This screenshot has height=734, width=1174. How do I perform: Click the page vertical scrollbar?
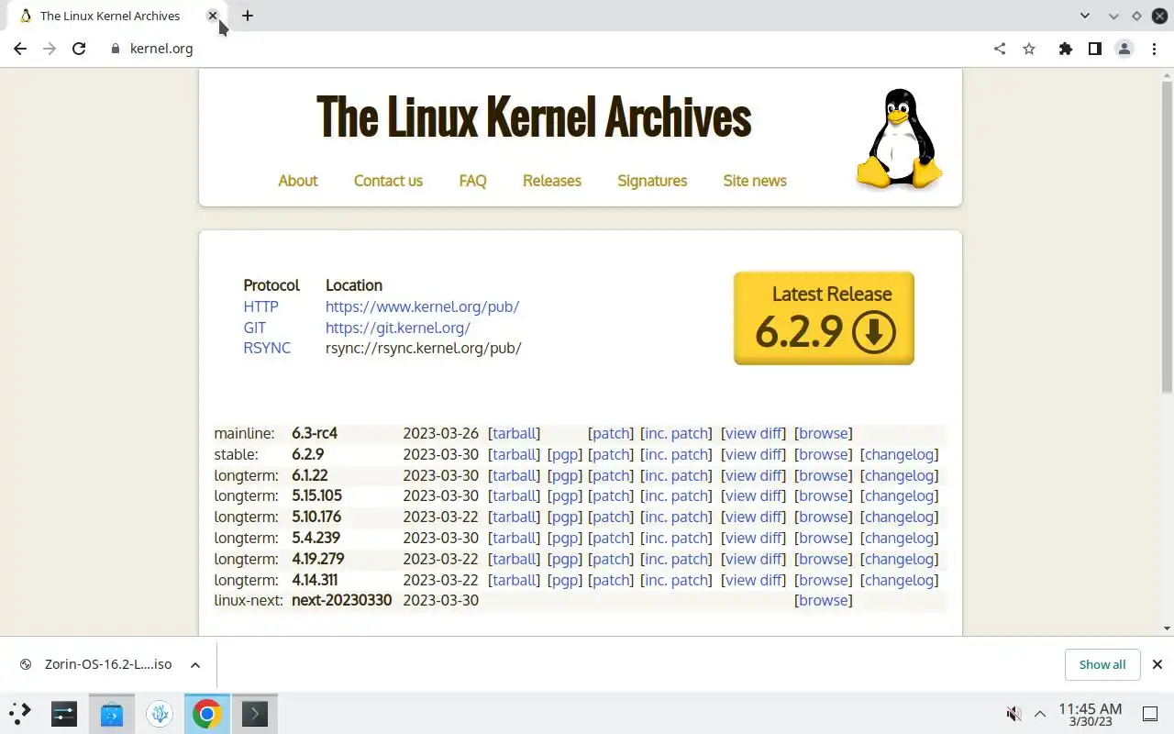pos(1167,239)
